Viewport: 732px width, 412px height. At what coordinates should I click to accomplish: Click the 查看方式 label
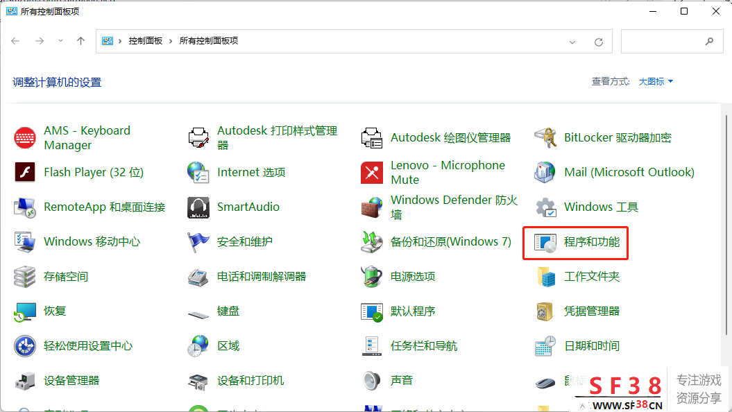(x=611, y=82)
